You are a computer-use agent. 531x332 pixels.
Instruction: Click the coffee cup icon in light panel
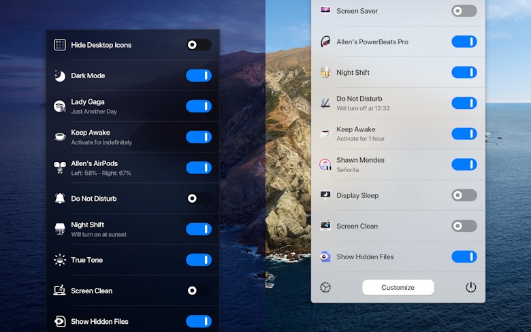325,133
